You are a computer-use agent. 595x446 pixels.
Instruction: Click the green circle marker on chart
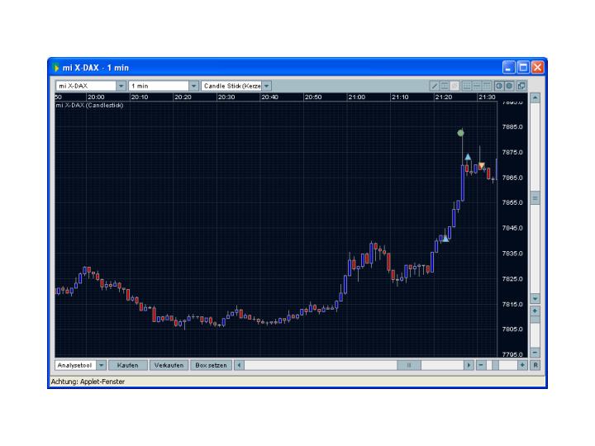click(461, 132)
